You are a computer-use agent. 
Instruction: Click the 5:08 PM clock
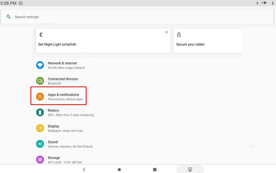pos(8,3)
